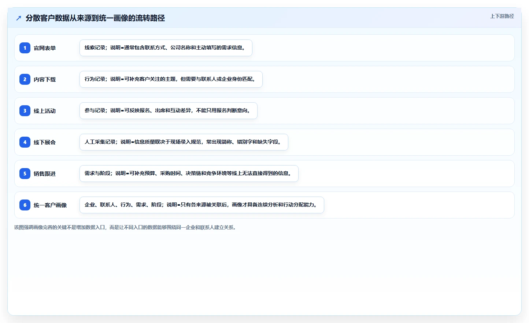Click the 上下游路径 label in the header
Screen dimensions: 529x323
click(502, 16)
